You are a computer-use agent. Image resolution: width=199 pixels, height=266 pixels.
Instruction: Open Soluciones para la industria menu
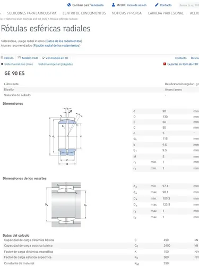[32, 13]
